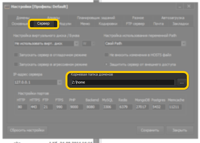
Task: Check Не вносить изменения в HOSTS файл
Action: tap(106, 55)
